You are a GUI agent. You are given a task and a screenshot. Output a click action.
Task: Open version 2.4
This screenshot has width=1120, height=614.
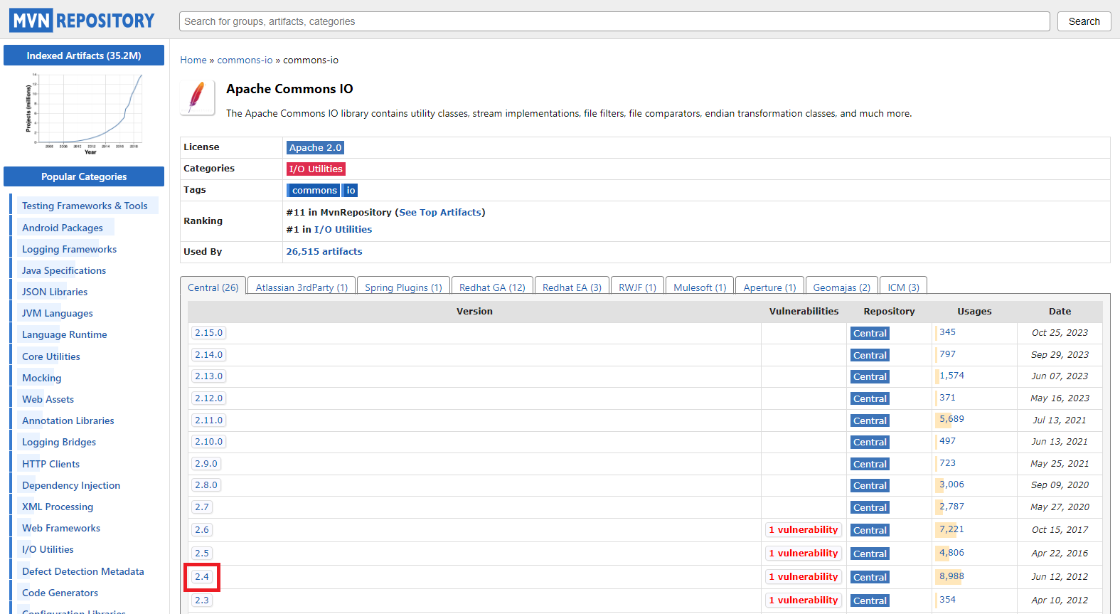[x=202, y=577]
